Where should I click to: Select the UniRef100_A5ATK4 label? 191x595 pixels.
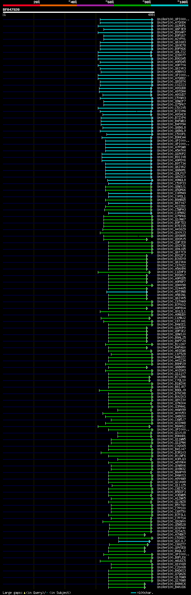[171, 150]
